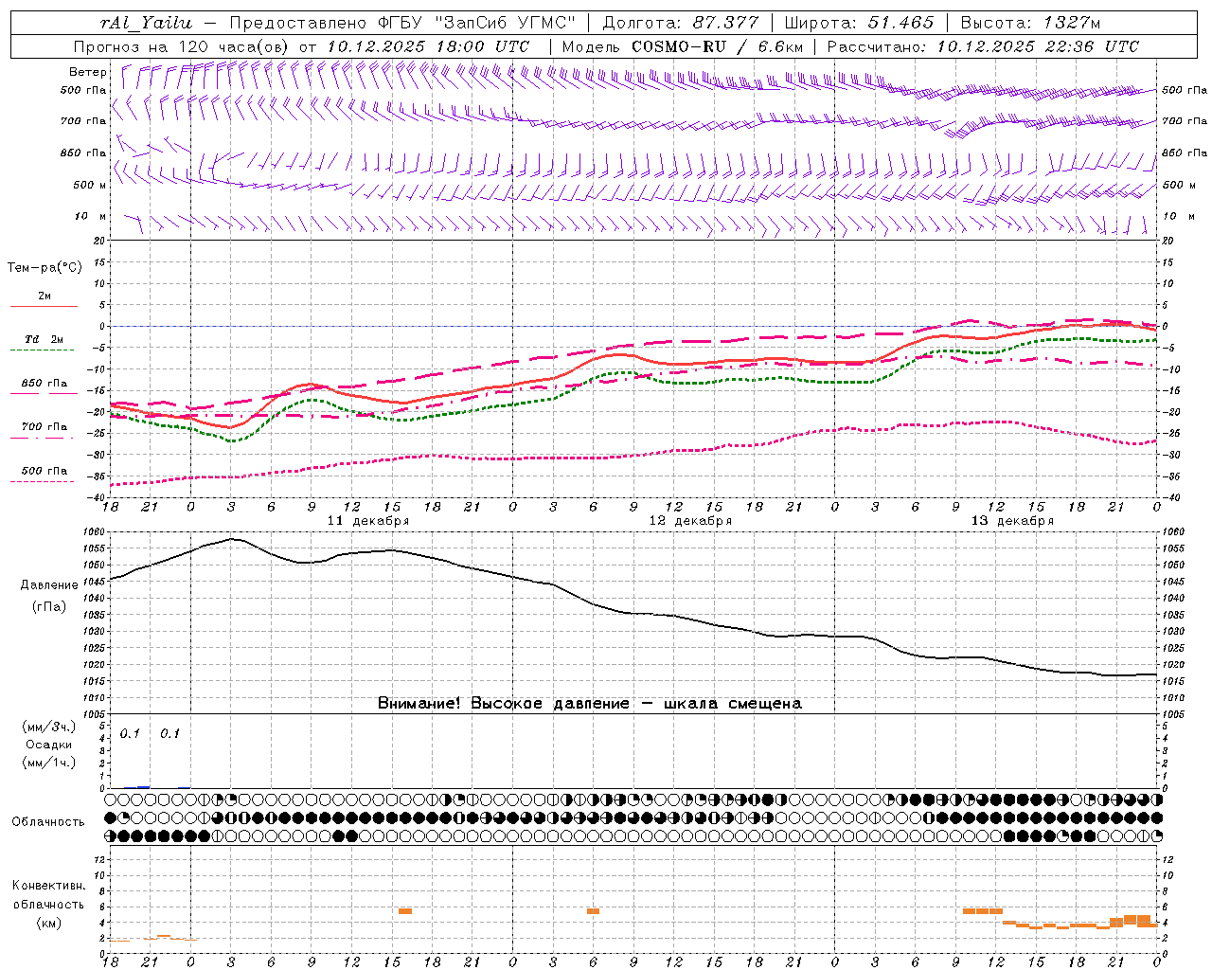Select the 700 гПа temperature legend entry
The height and width of the screenshot is (970, 1212).
[x=45, y=427]
